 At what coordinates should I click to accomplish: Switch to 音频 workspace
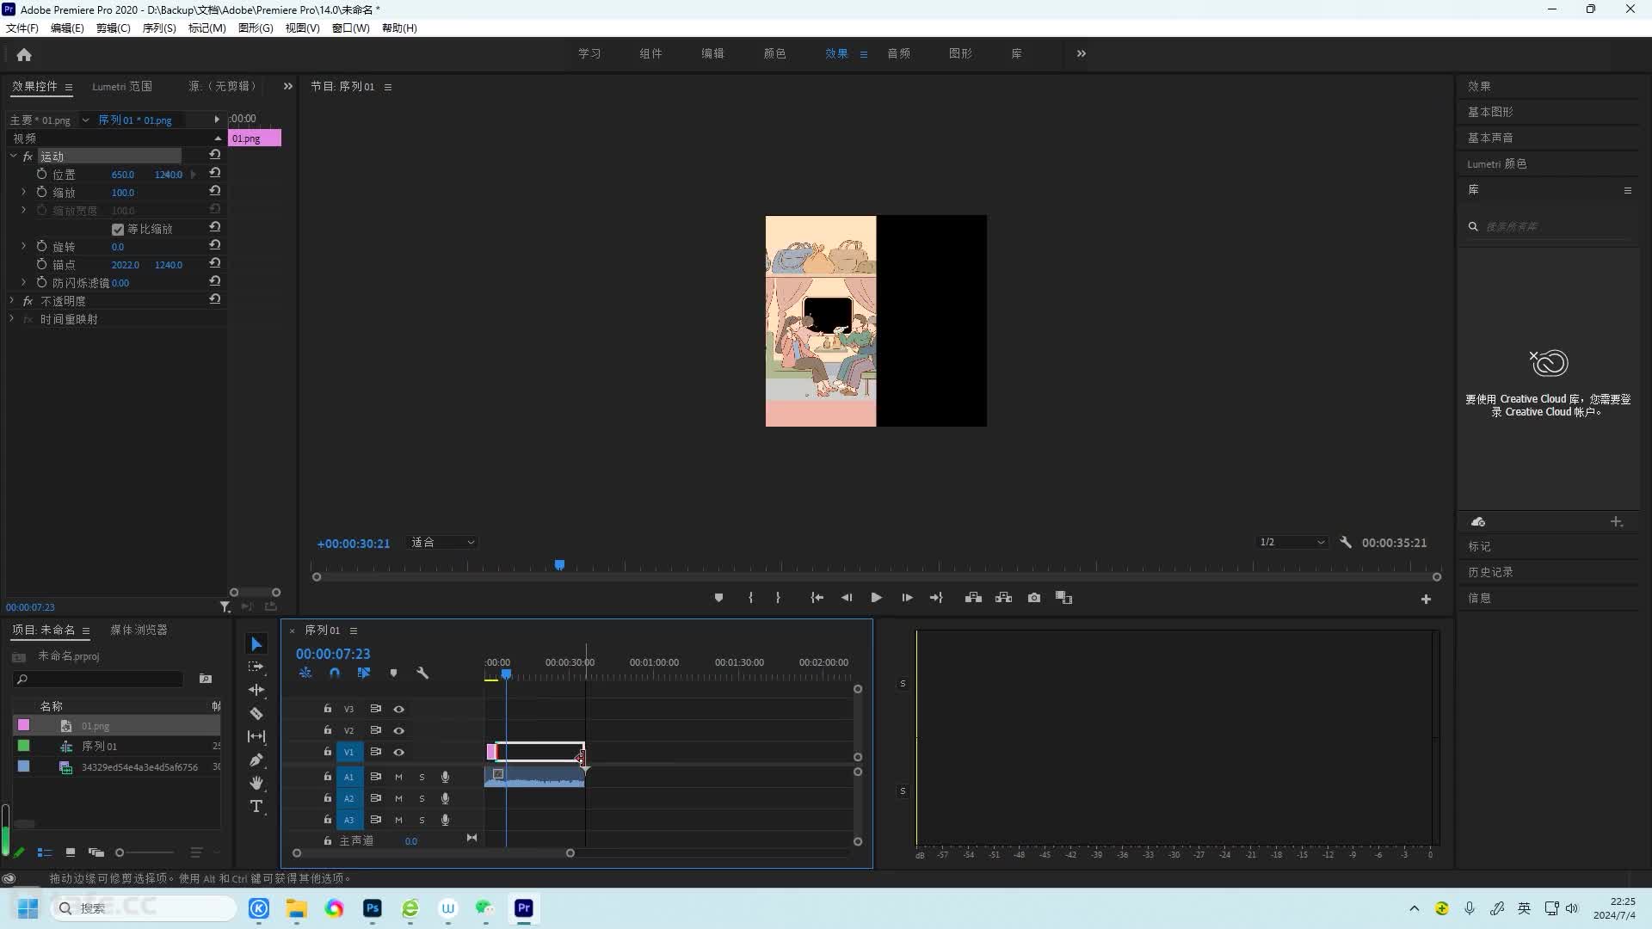click(x=898, y=53)
